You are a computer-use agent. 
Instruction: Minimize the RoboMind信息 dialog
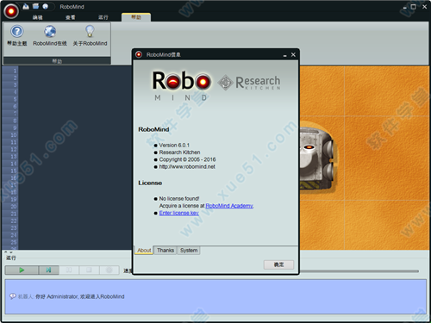click(284, 55)
